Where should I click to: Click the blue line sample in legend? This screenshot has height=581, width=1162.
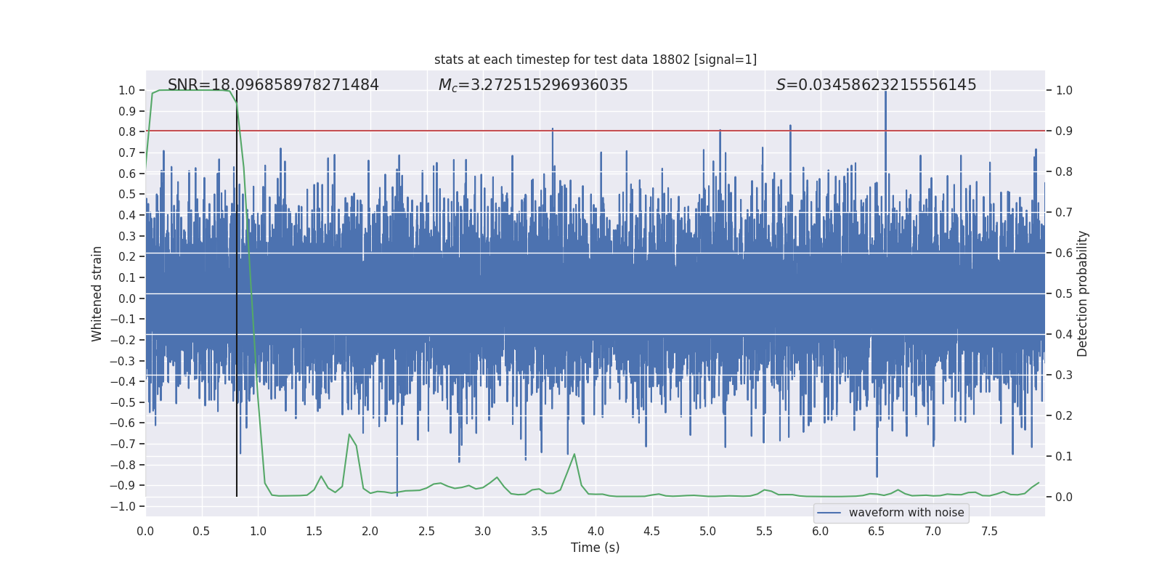click(829, 513)
